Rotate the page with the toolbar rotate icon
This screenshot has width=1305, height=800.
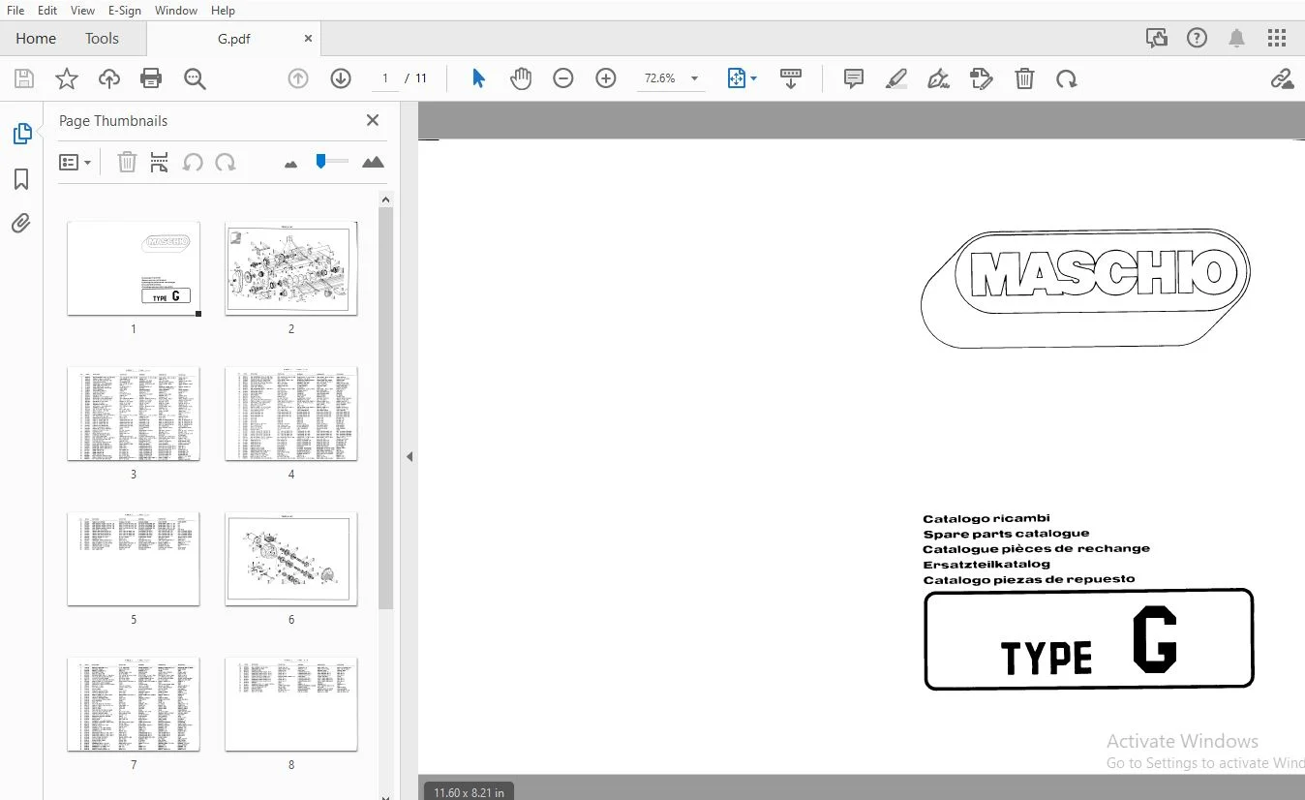click(x=1067, y=78)
